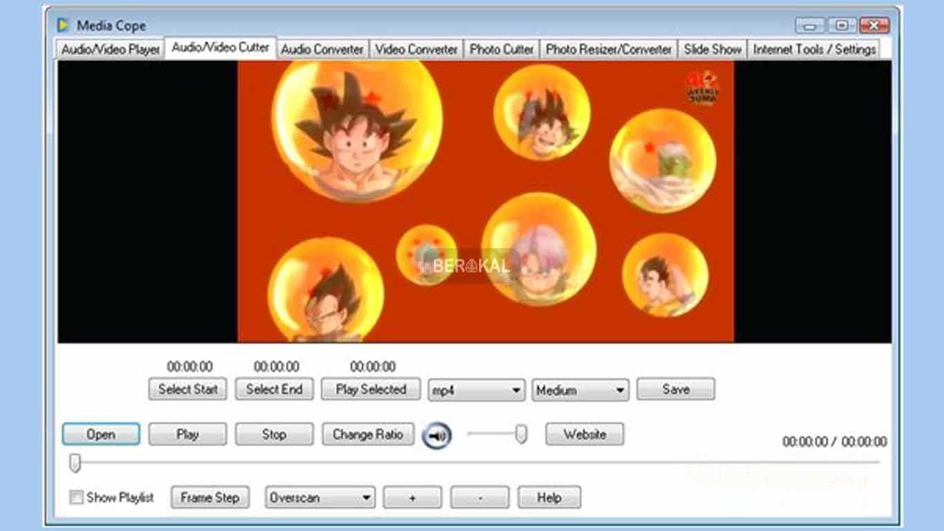Click the Select Start button
Image resolution: width=944 pixels, height=531 pixels.
(188, 389)
